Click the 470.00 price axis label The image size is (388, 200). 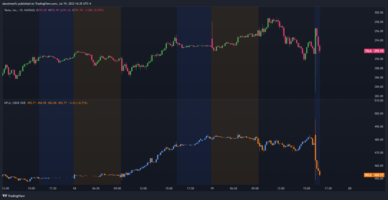pos(379,153)
